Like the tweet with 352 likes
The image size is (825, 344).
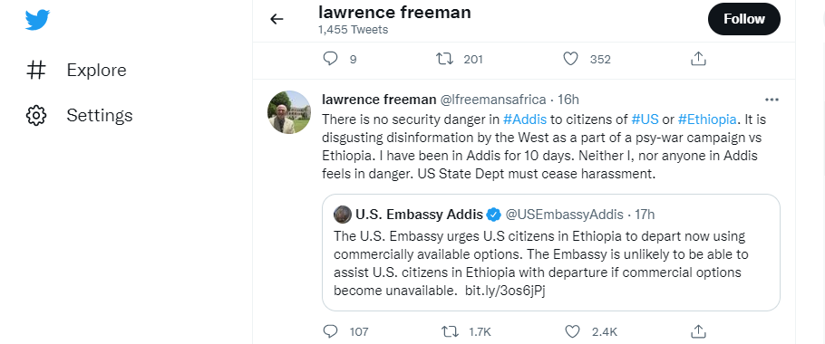pyautogui.click(x=571, y=59)
